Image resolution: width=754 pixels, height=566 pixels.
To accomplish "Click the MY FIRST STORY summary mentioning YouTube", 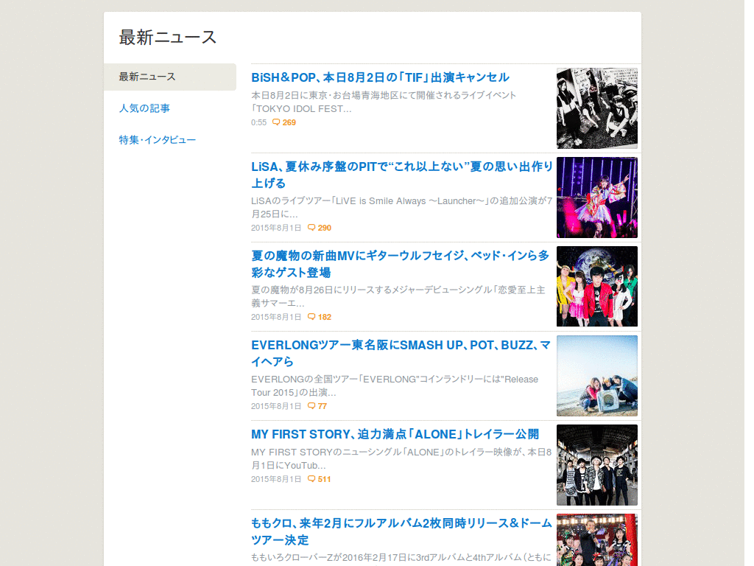I will [401, 458].
